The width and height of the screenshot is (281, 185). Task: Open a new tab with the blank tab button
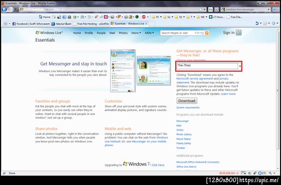(152, 24)
